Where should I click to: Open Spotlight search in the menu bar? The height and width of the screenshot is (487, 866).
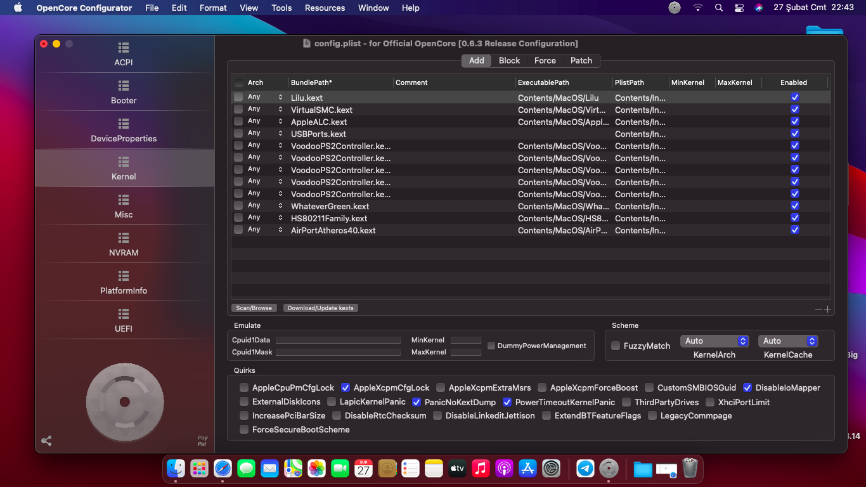point(718,8)
